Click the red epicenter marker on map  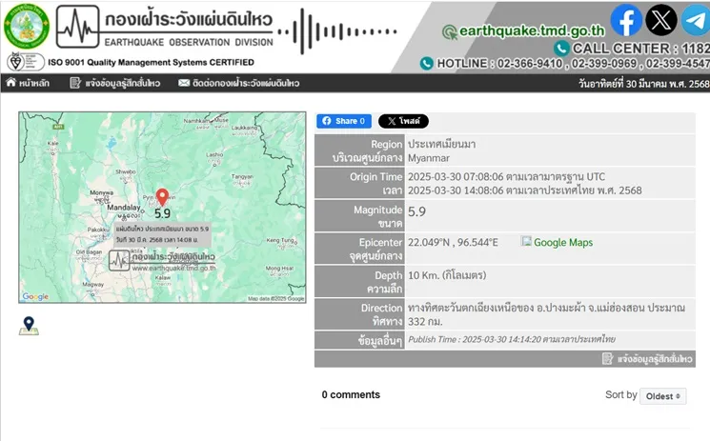point(162,197)
